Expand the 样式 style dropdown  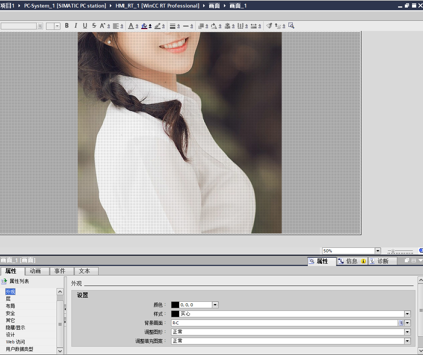point(407,314)
